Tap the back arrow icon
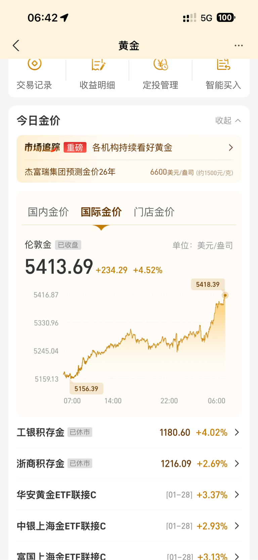Screen dimensions: 258x560 click(16, 46)
